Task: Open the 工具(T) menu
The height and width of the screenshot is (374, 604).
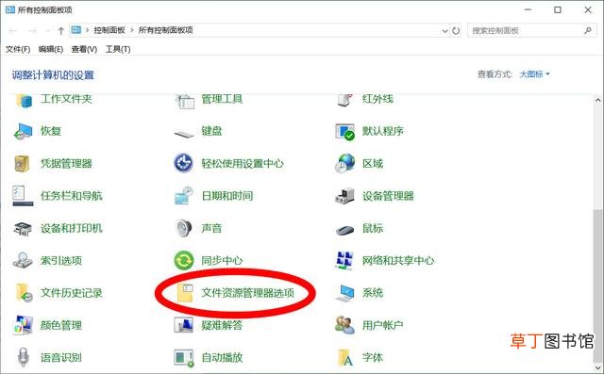Action: (x=118, y=49)
